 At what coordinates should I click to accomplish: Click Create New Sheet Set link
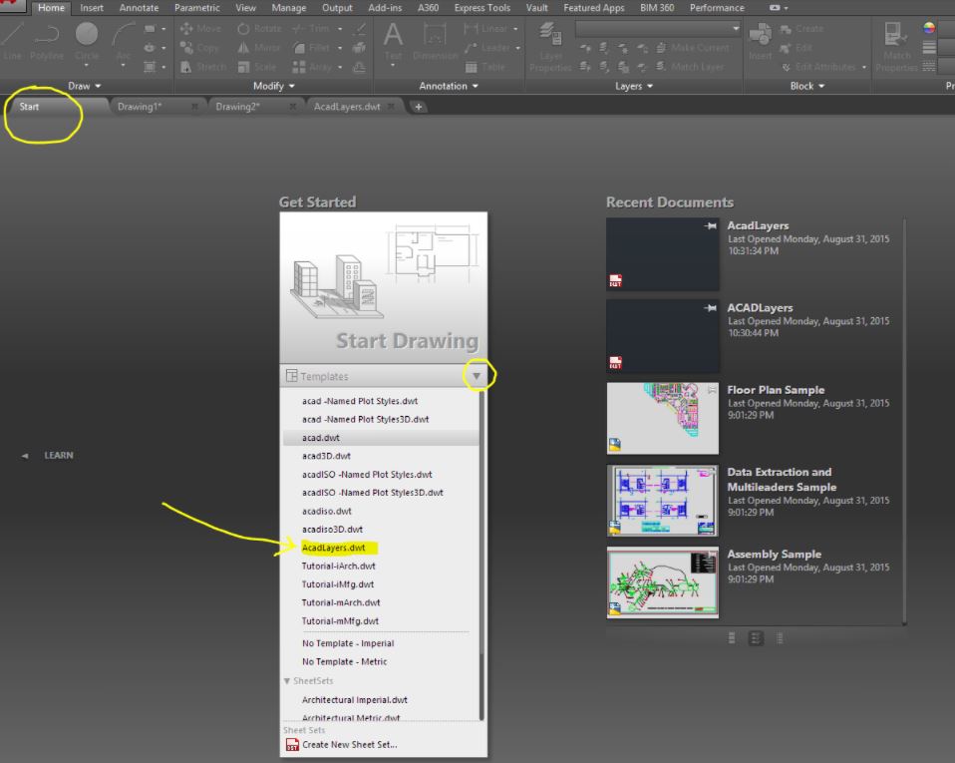pyautogui.click(x=349, y=745)
